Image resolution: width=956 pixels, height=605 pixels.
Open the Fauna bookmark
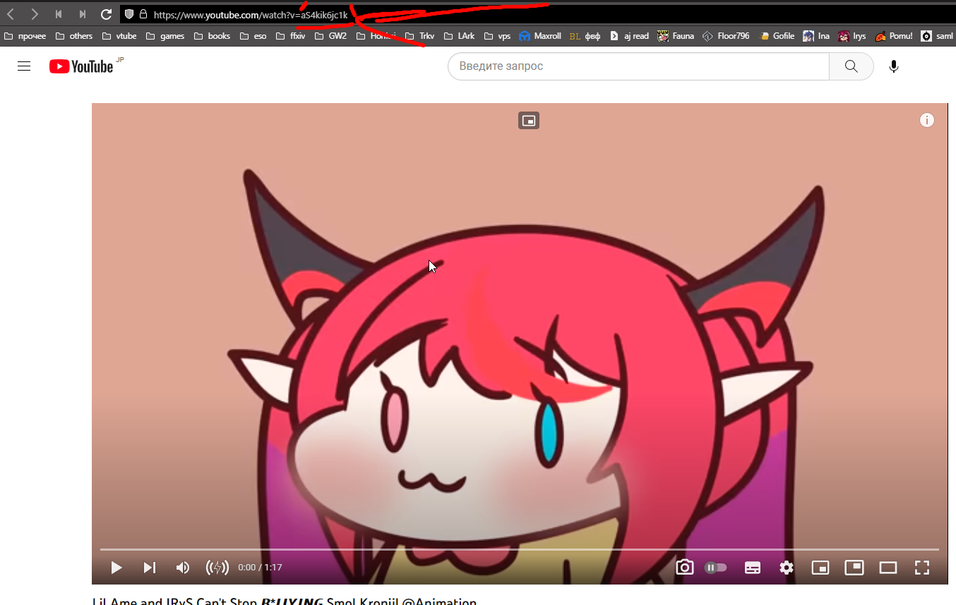pyautogui.click(x=676, y=36)
